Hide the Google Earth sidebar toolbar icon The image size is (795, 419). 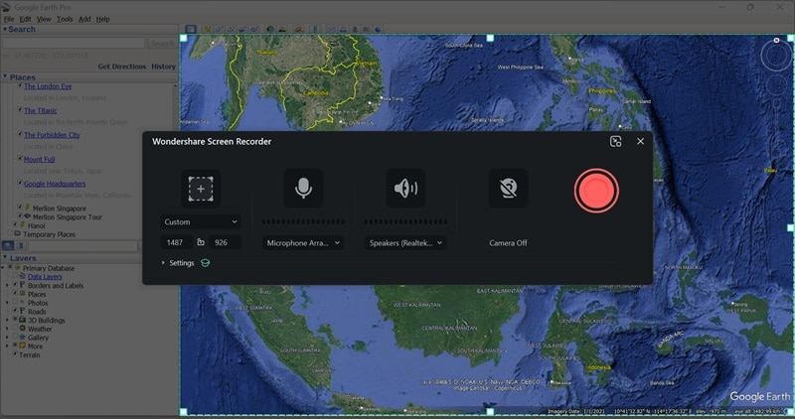191,30
